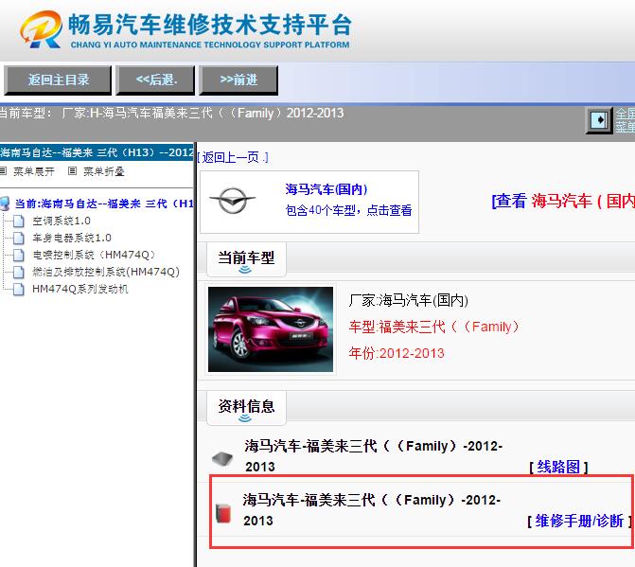Click the tree root computer icon
The height and width of the screenshot is (567, 635).
[5, 204]
